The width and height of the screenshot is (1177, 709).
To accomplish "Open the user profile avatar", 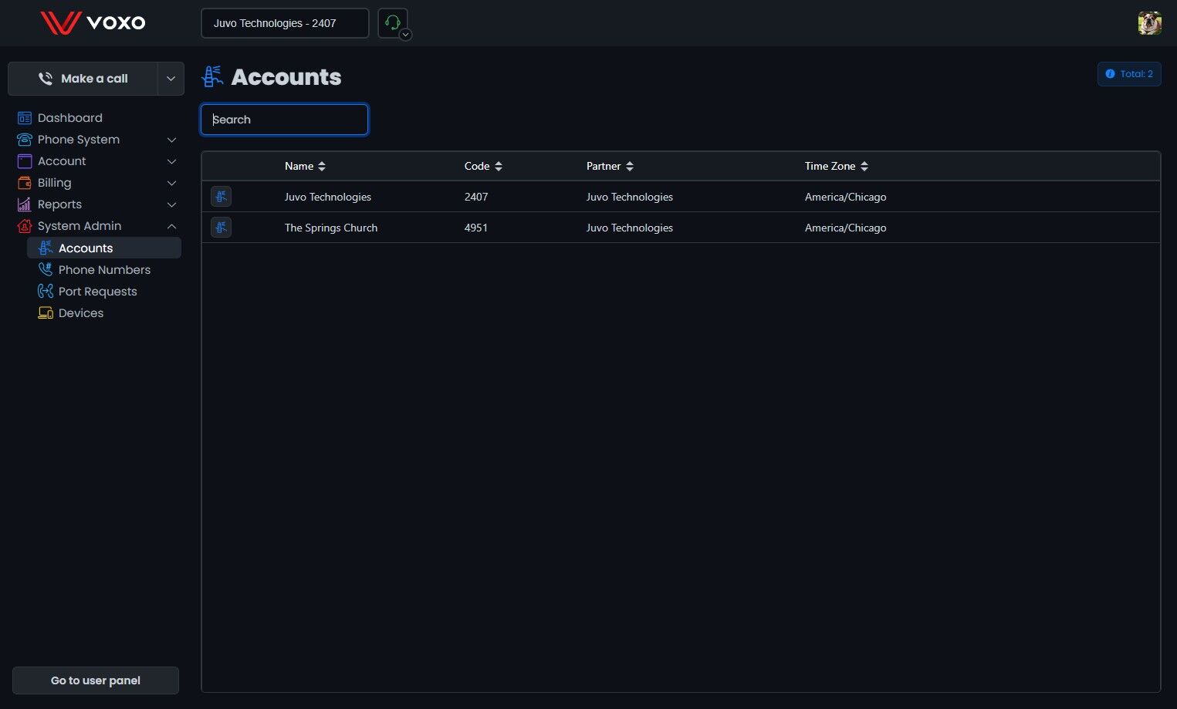I will point(1149,23).
